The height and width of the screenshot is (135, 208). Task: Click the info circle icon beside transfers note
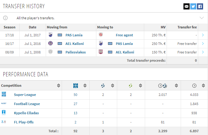(x=6, y=18)
